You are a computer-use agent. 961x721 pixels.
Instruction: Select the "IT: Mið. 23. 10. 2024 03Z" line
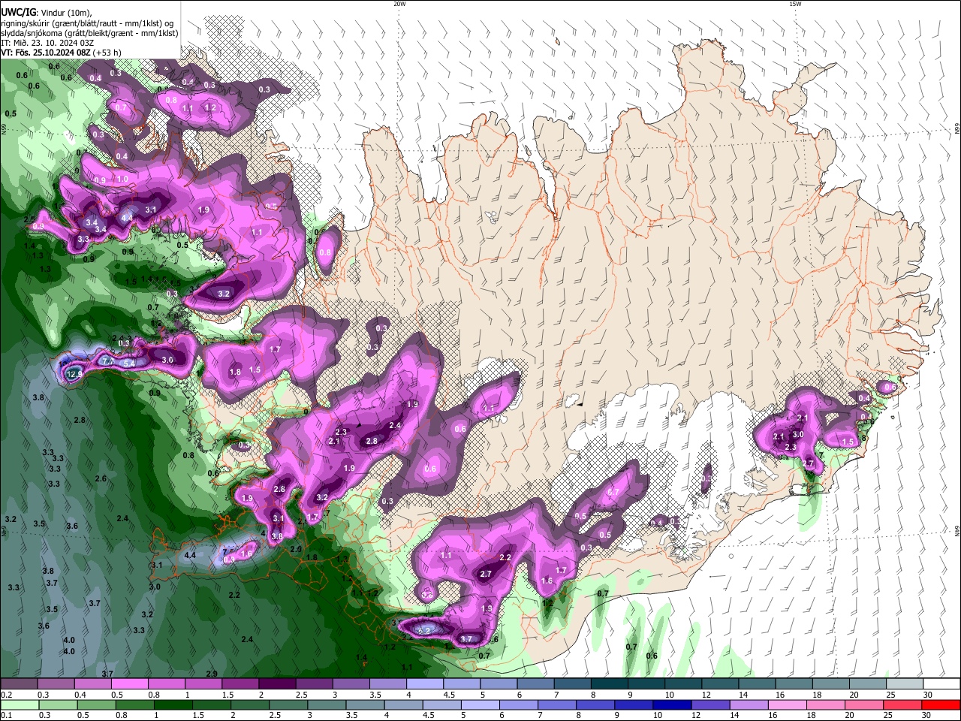point(48,43)
